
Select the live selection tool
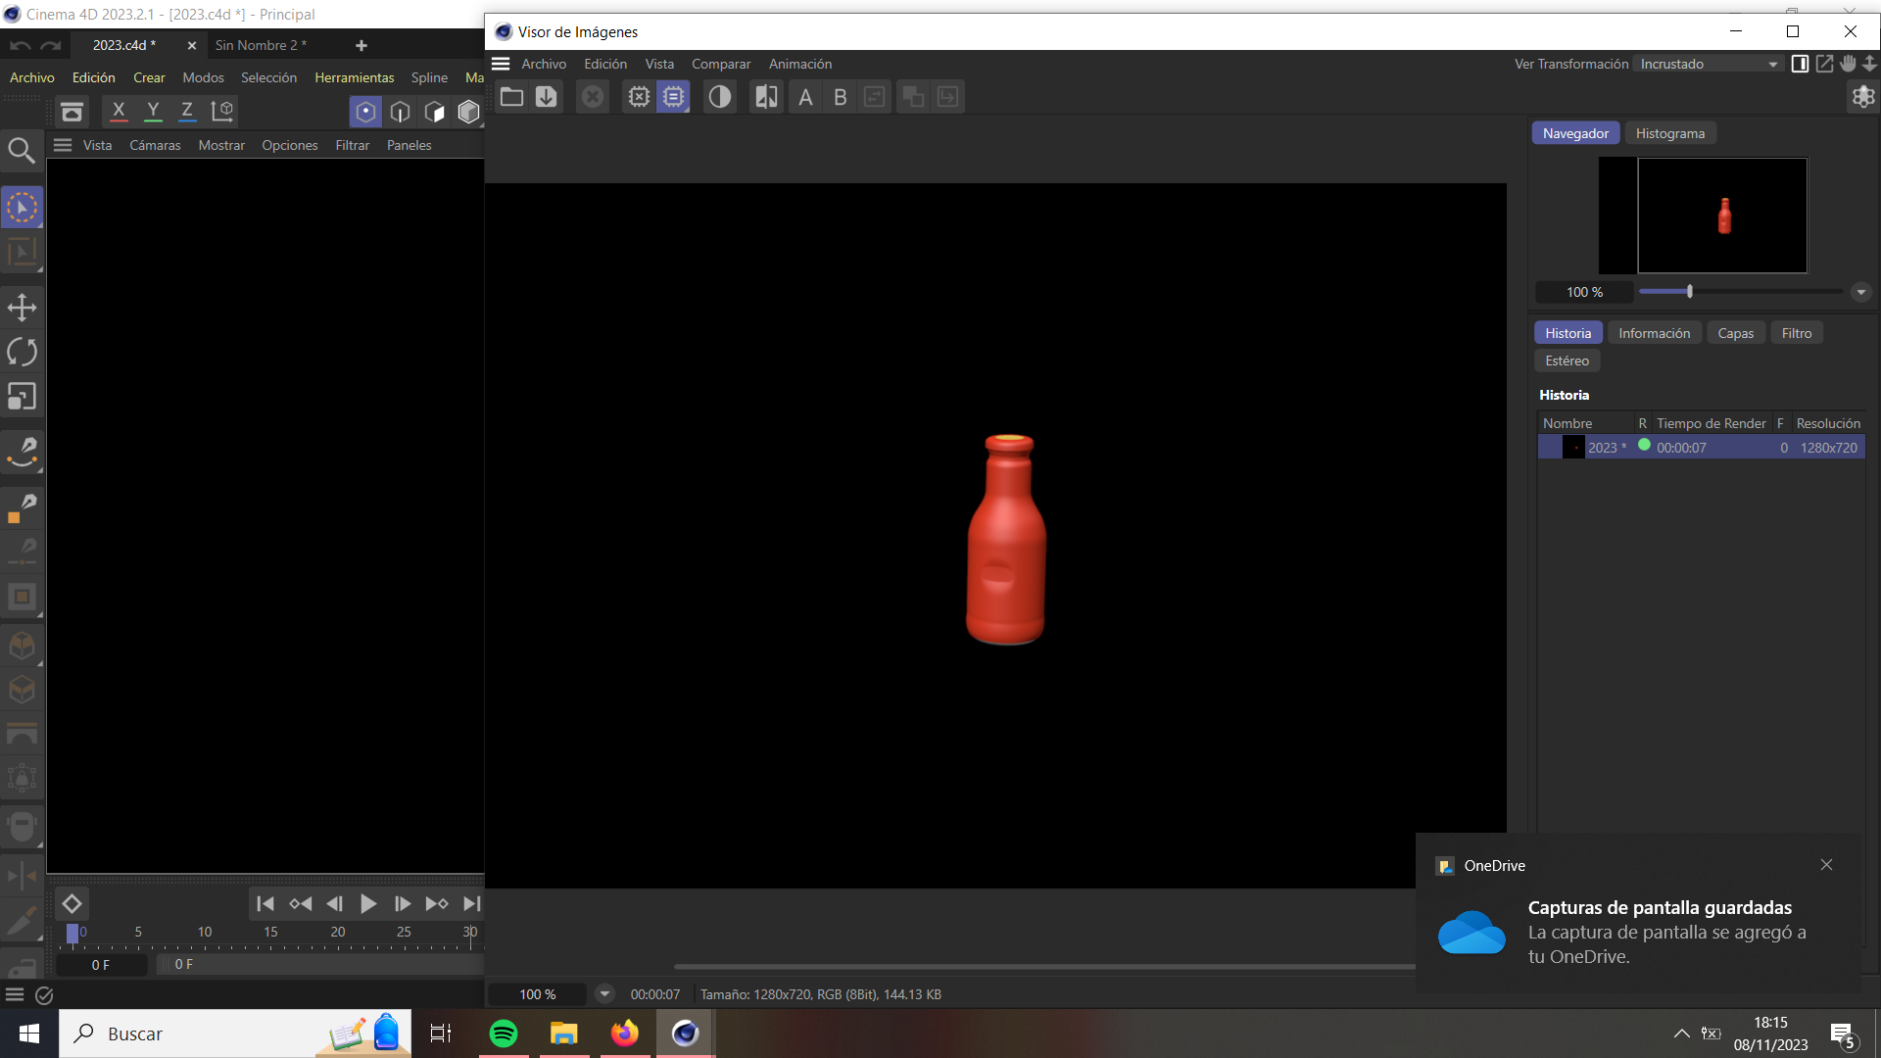22,208
